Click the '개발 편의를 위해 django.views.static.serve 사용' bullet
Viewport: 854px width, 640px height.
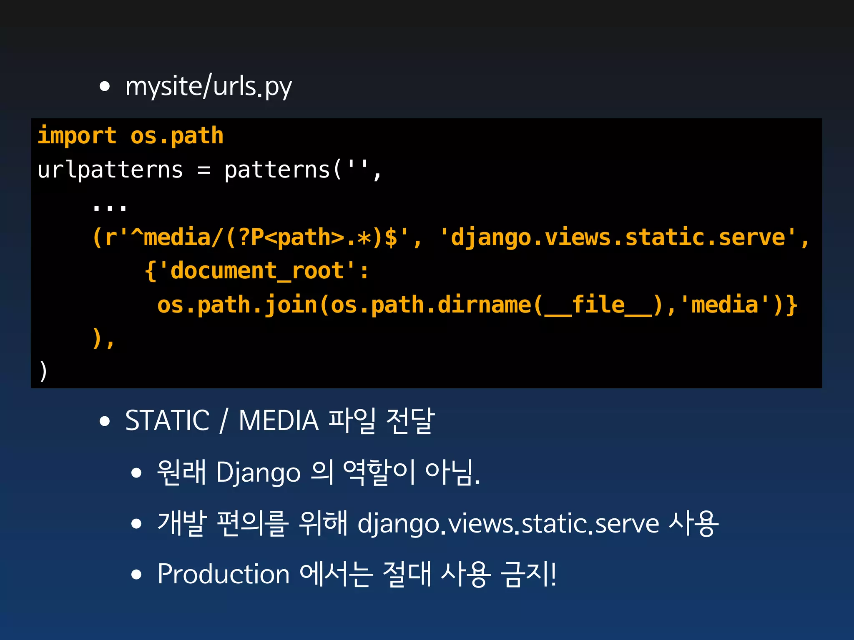(438, 523)
